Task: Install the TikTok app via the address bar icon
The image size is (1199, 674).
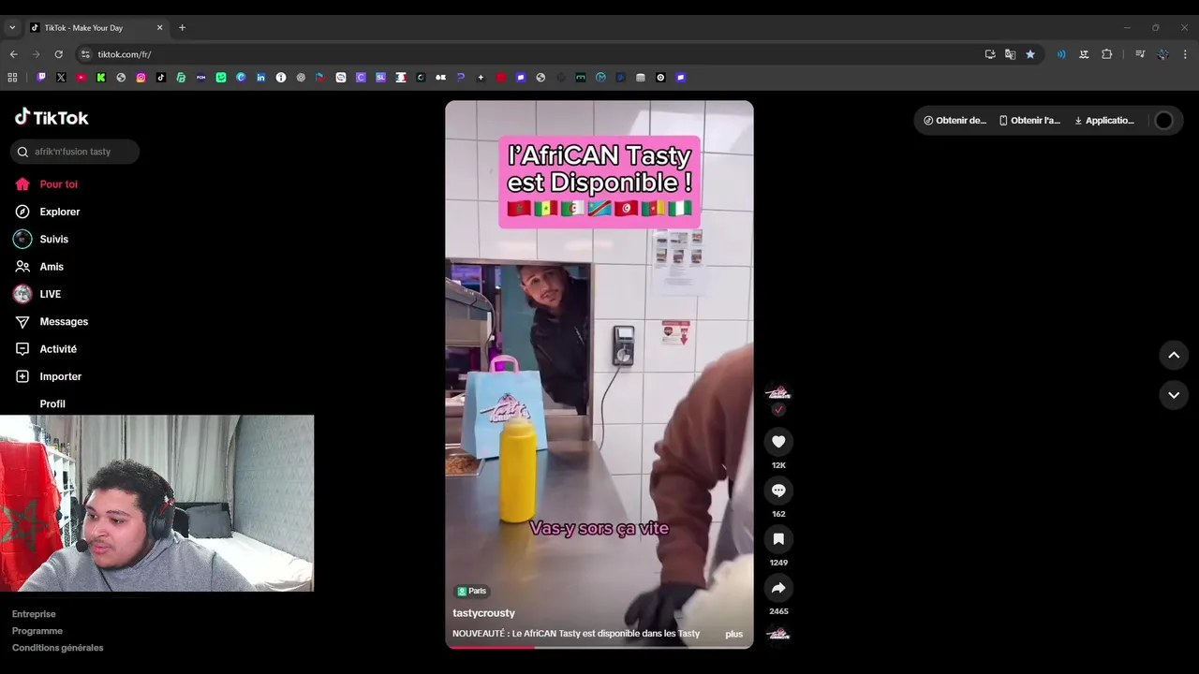Action: [990, 54]
